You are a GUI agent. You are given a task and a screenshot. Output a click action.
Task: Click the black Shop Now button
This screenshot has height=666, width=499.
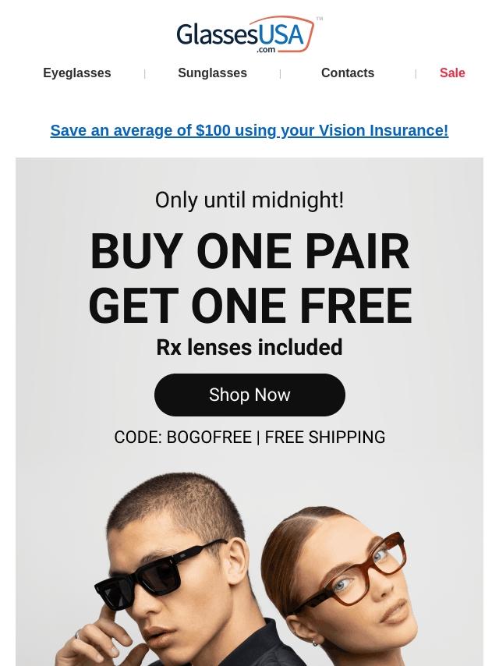tap(249, 395)
